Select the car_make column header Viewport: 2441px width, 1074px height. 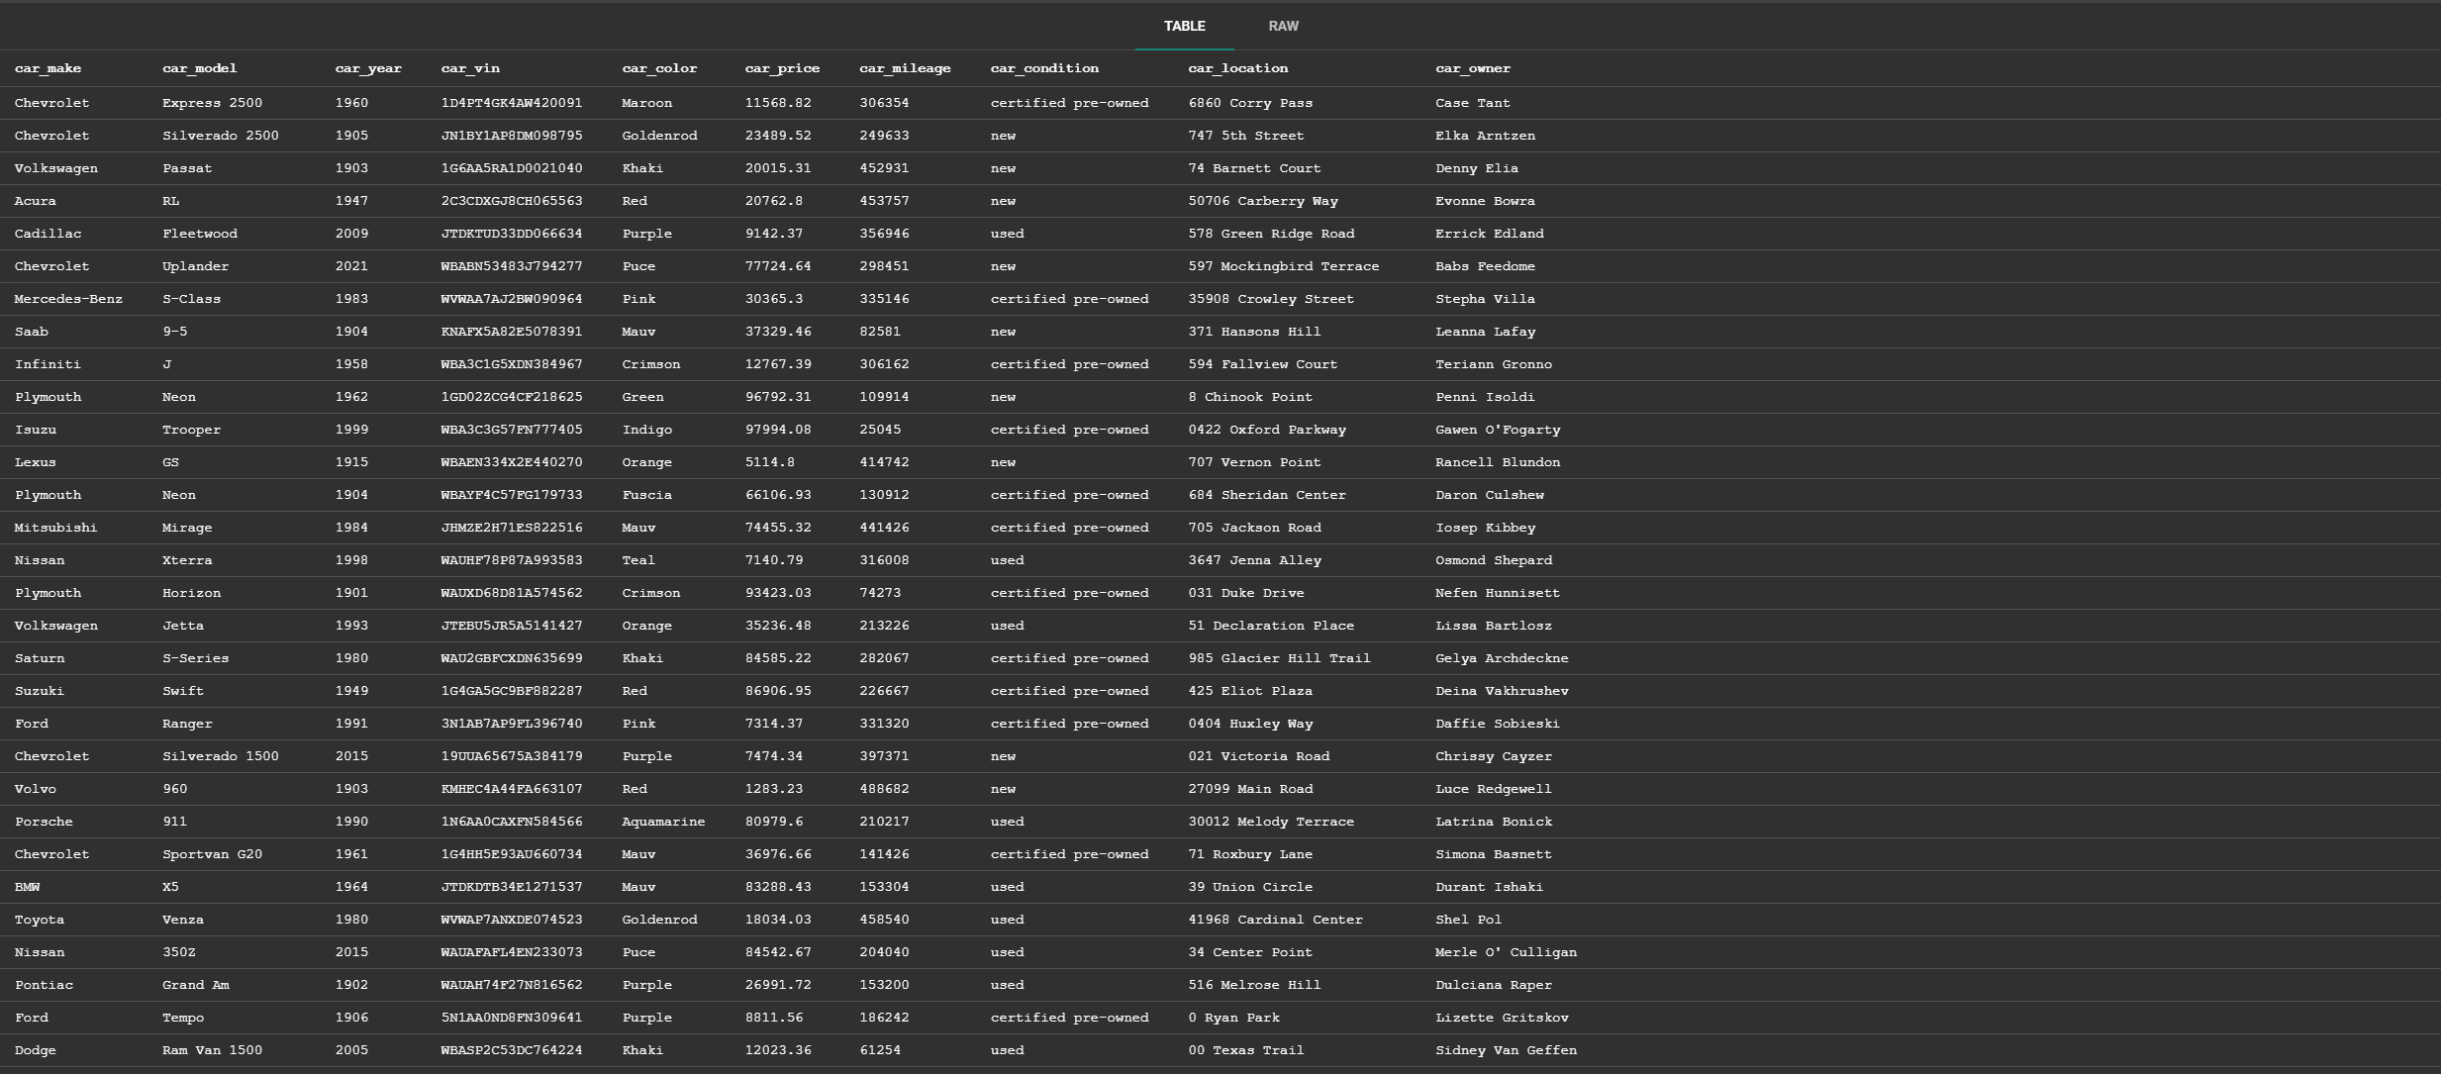[48, 68]
